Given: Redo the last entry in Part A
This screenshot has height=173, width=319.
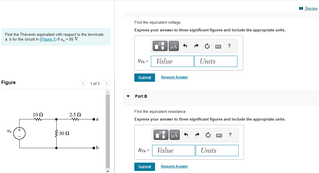Looking at the screenshot, I should tap(196, 46).
